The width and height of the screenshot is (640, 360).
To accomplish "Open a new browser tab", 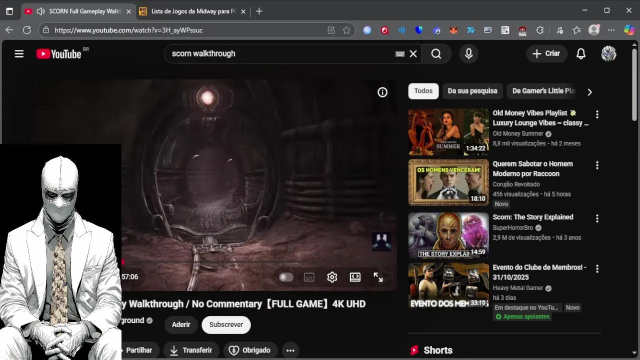I will tap(259, 11).
